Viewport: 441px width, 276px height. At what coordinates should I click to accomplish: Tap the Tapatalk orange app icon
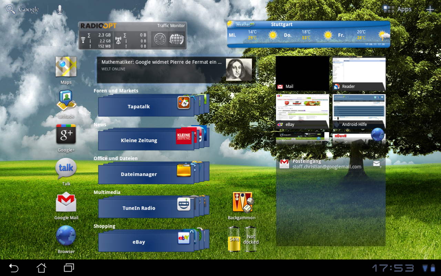coord(184,103)
